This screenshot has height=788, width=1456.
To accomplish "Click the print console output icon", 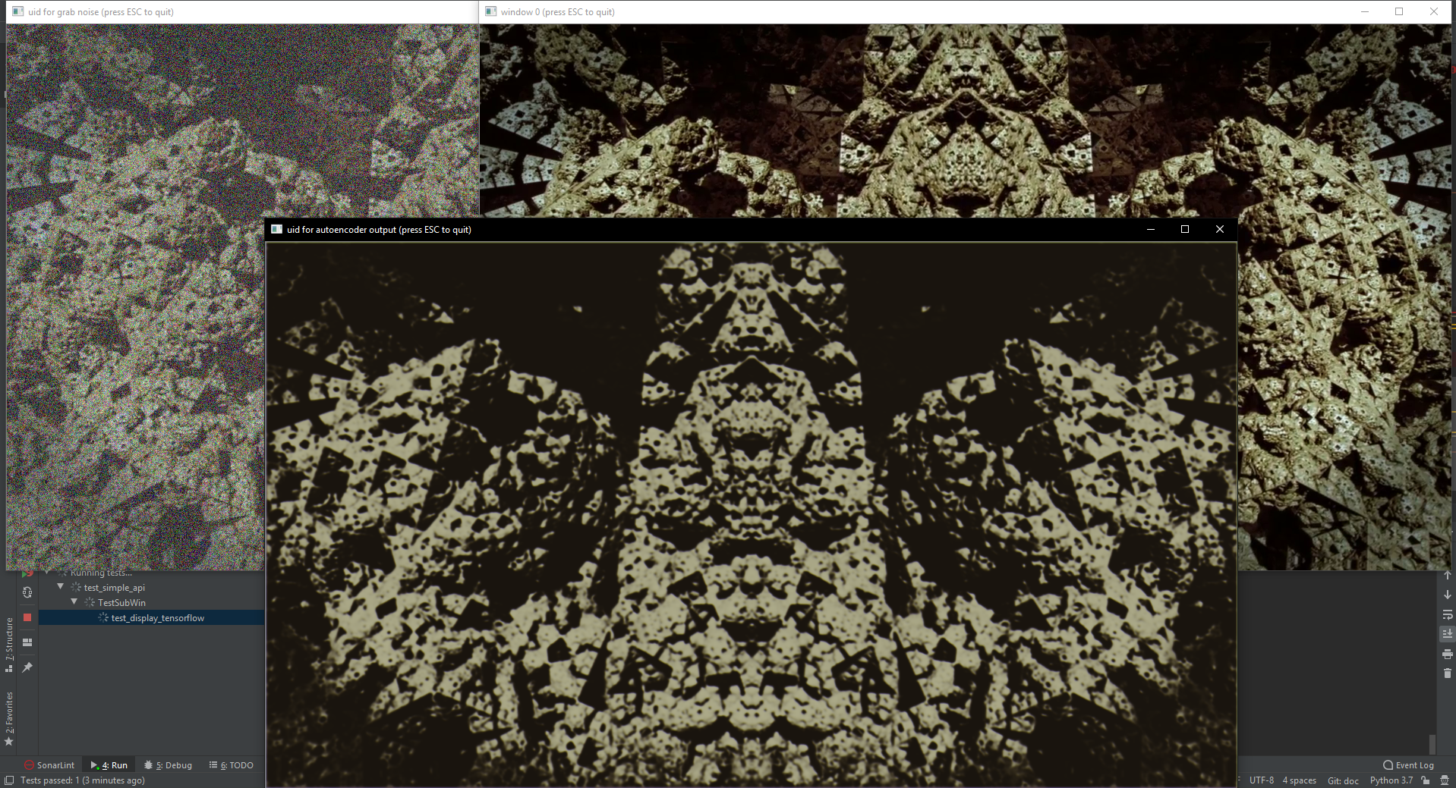I will pyautogui.click(x=1448, y=654).
